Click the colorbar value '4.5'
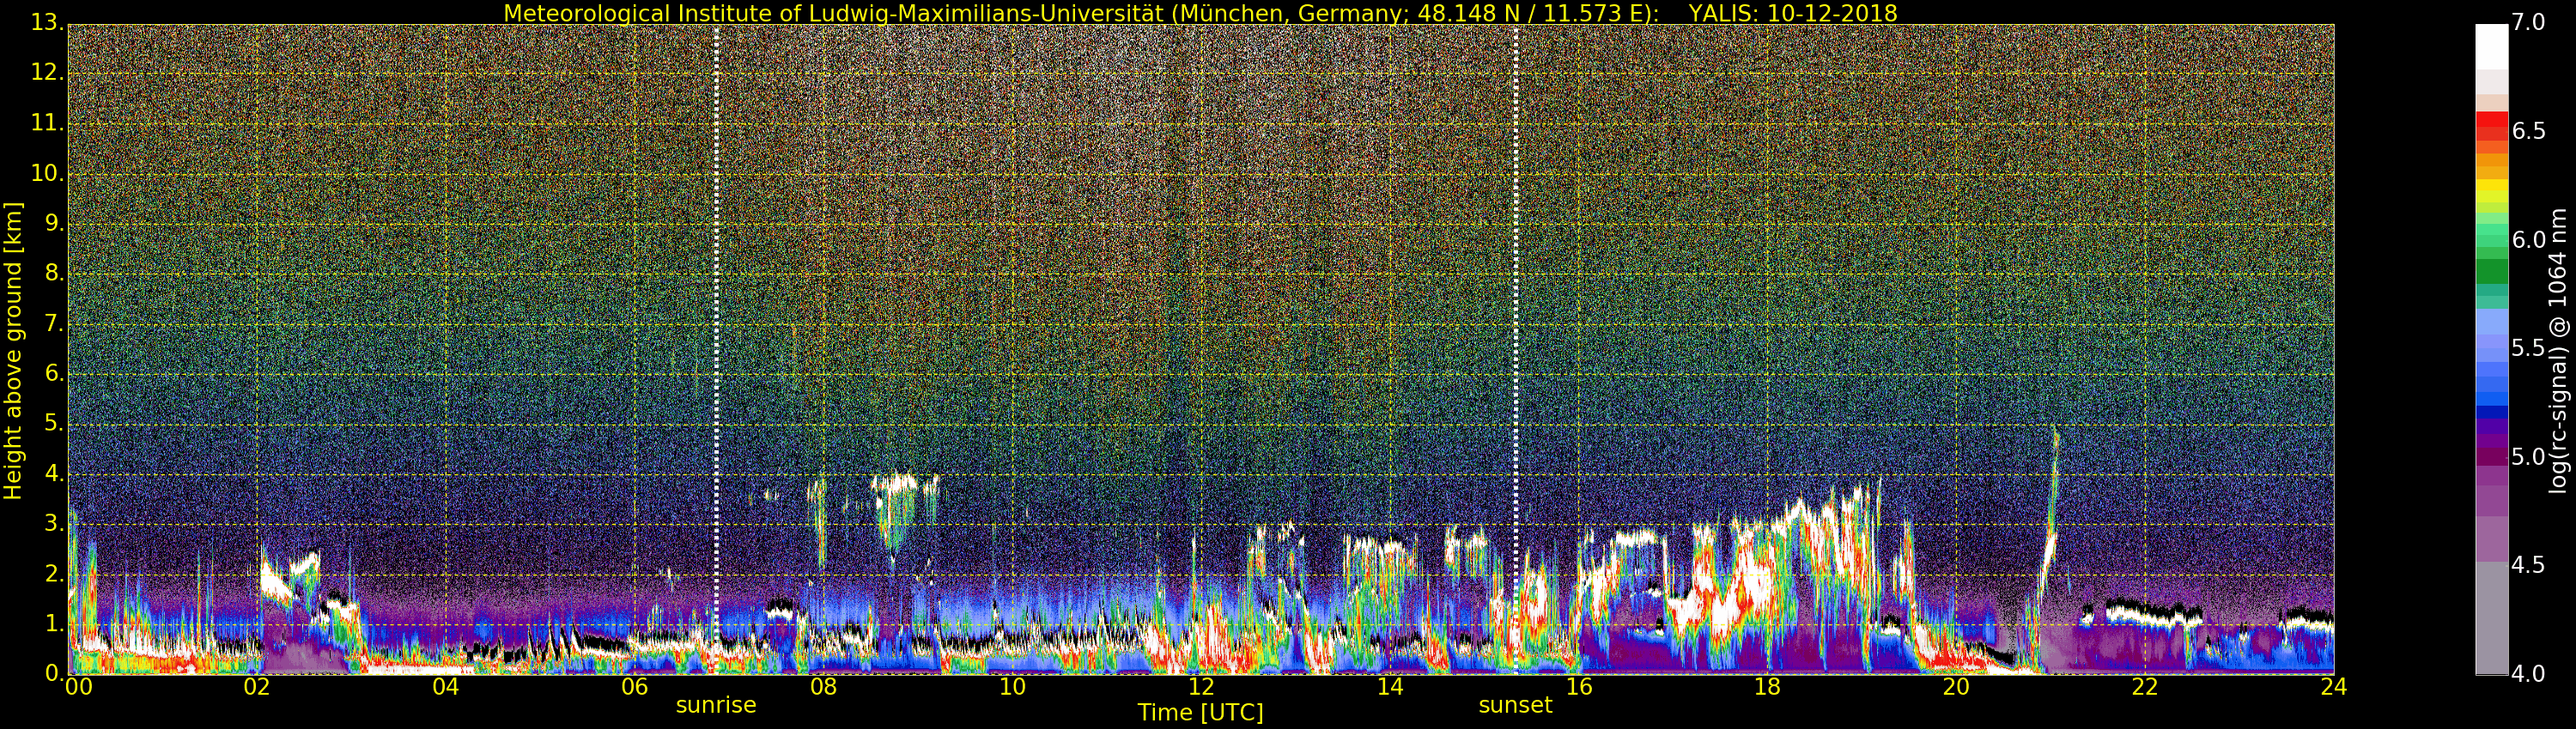 tap(2528, 565)
